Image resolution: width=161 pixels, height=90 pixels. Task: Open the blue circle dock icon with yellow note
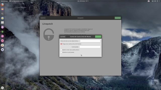[x=2, y=18]
